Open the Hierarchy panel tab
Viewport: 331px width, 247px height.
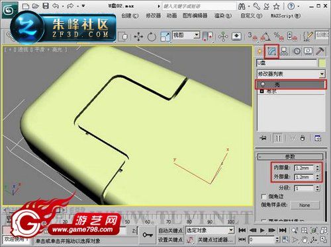[x=284, y=52]
